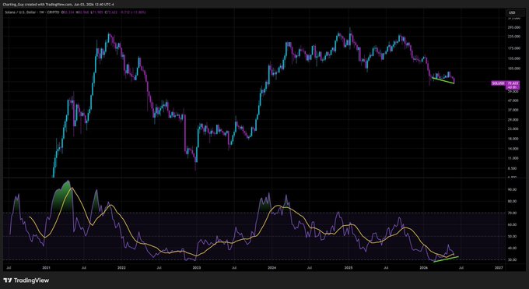Click the 80.00 RSI axis label
529x289 pixels.
pyautogui.click(x=512, y=201)
